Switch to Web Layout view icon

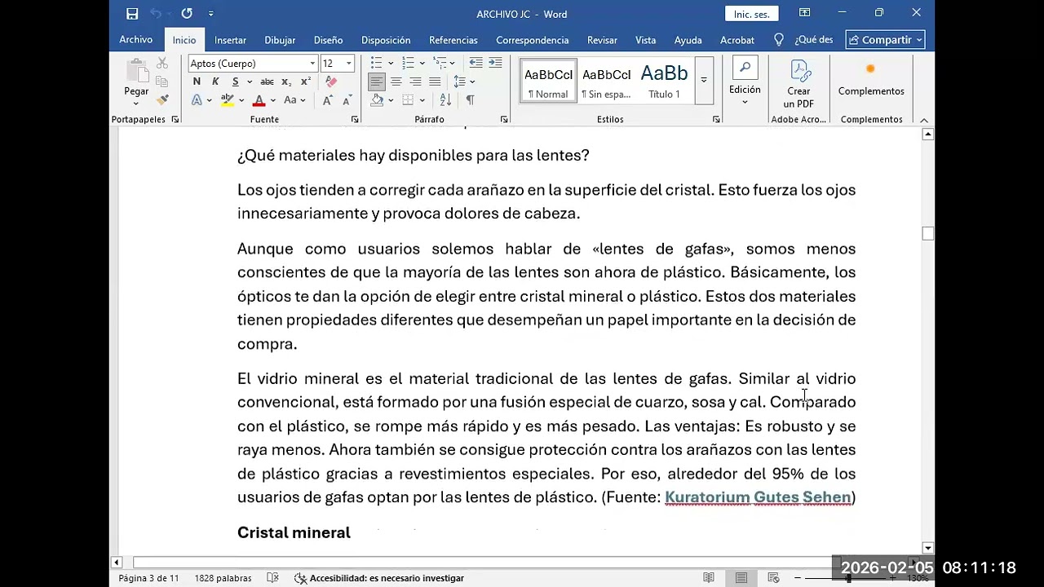(x=773, y=578)
